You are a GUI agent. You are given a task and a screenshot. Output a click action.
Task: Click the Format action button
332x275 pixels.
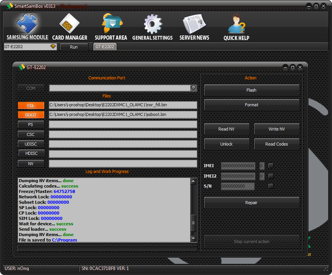point(252,105)
